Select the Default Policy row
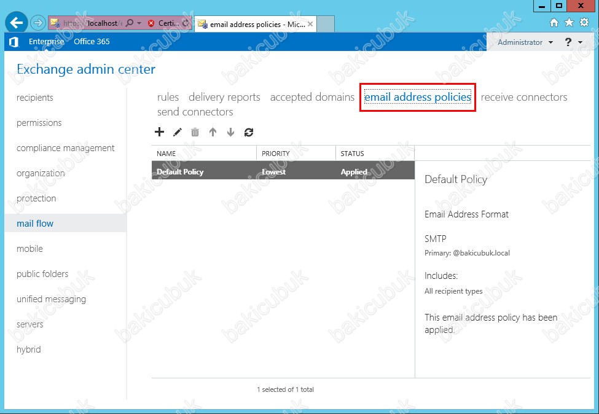This screenshot has width=599, height=414. [283, 170]
